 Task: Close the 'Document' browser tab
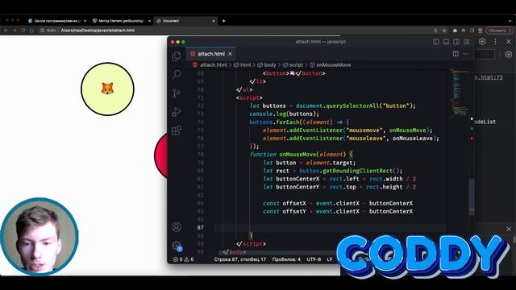pos(213,21)
